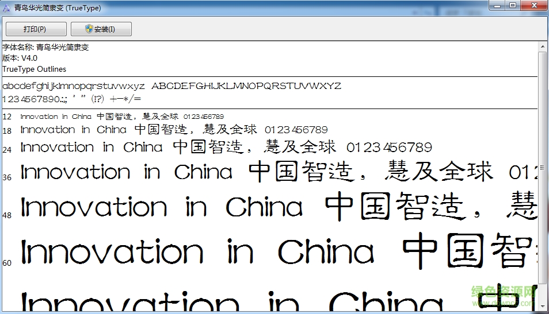Click the version text 版本: V4.0
549x314 pixels.
20,58
